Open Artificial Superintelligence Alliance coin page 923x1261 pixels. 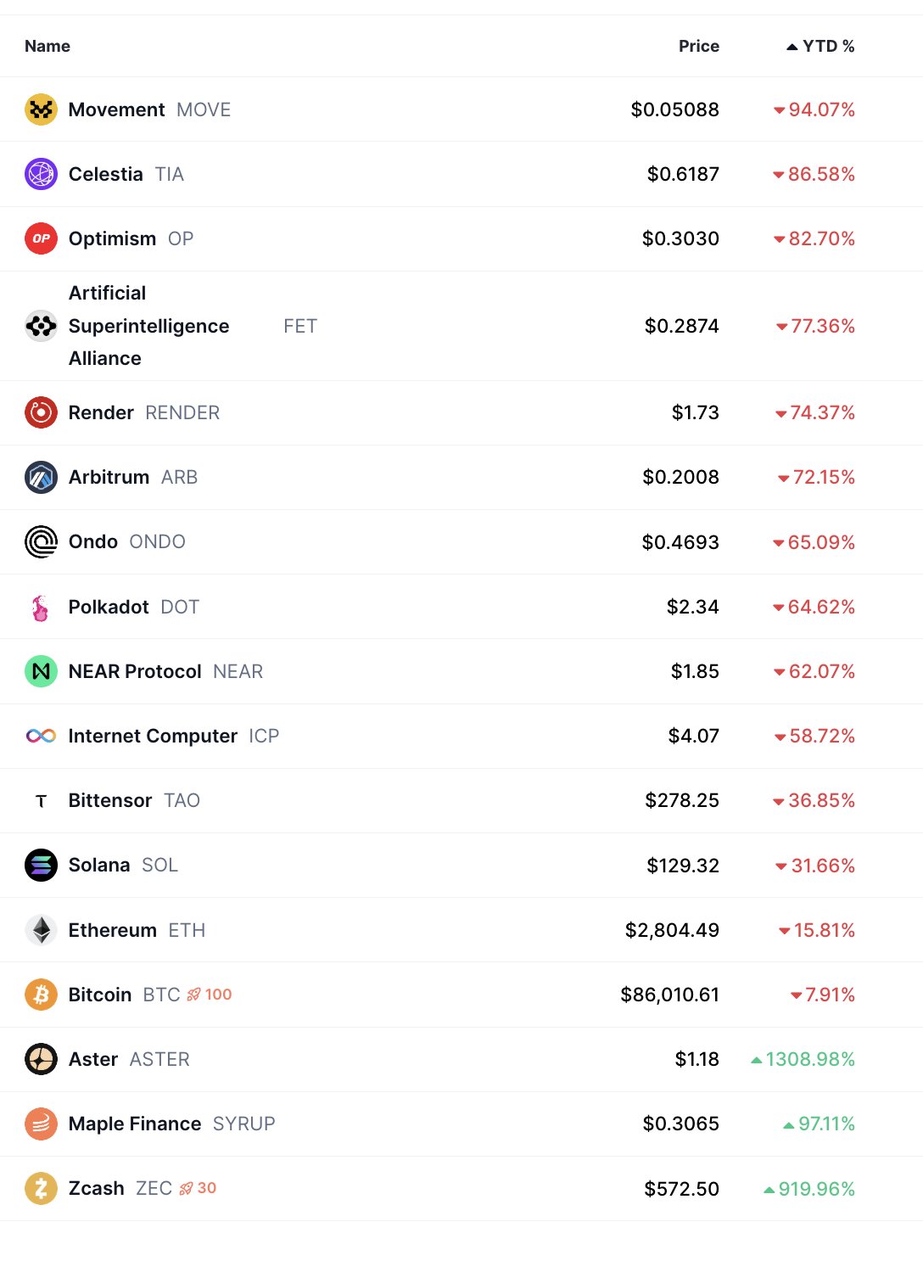tap(148, 326)
